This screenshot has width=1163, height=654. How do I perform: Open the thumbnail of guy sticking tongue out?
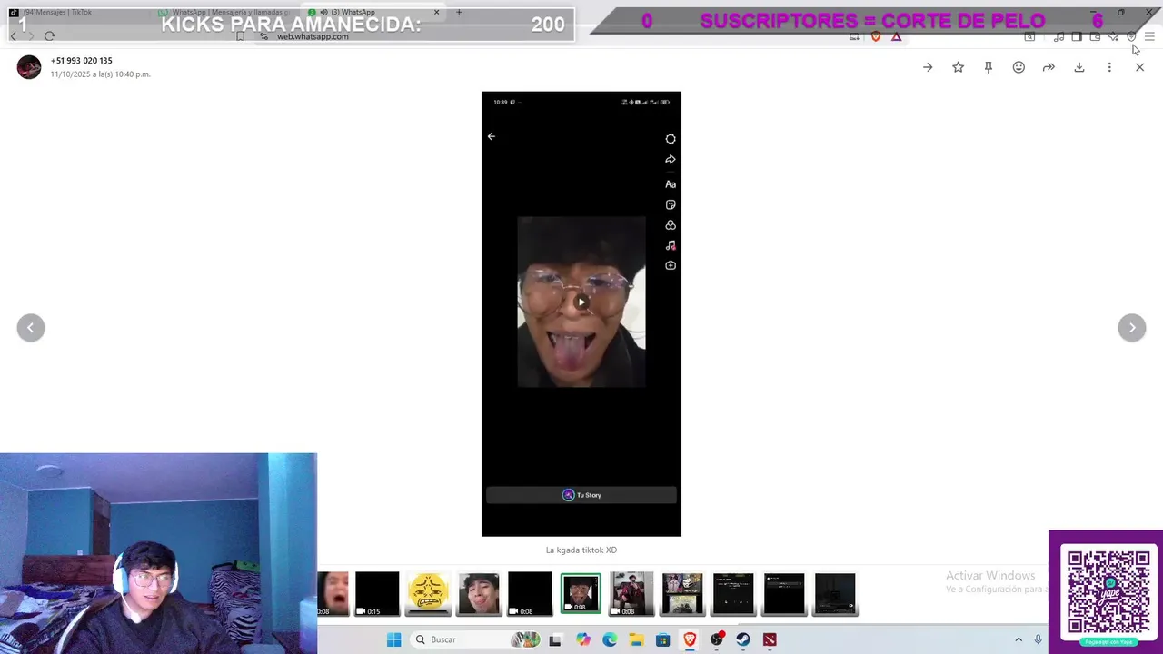point(479,594)
